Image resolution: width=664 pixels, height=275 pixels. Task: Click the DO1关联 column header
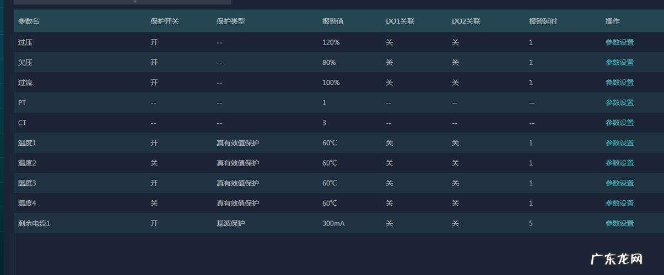click(x=400, y=21)
